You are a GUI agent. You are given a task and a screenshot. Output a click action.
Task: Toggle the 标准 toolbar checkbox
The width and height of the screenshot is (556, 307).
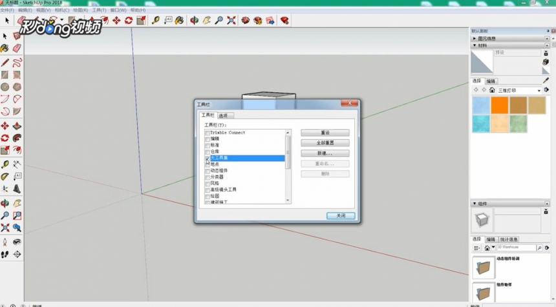(208, 145)
